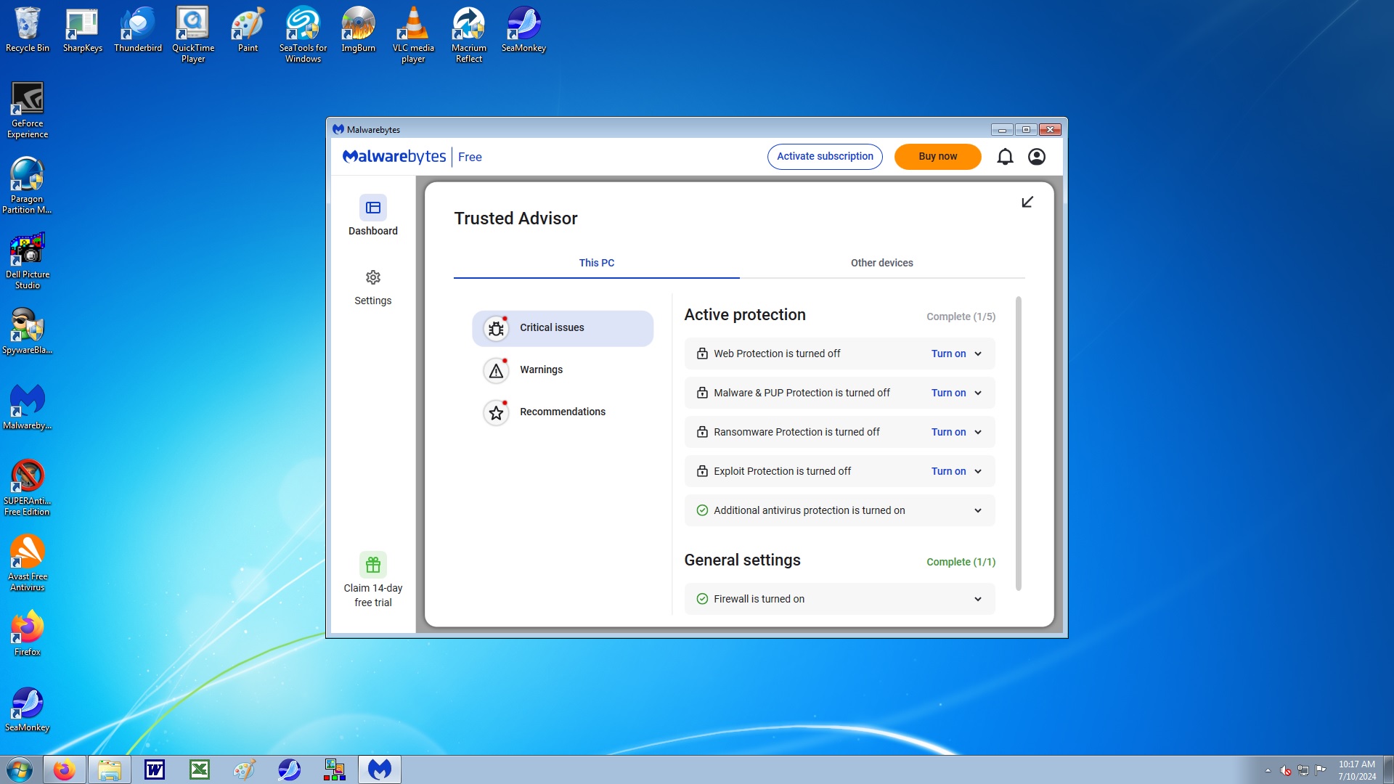
Task: Open SpywareBlaster desktop shortcut
Action: click(28, 332)
